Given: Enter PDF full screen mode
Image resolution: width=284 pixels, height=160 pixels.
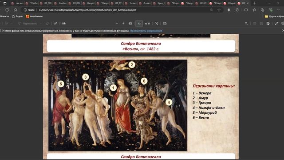Looking at the screenshot, I should (276, 24).
